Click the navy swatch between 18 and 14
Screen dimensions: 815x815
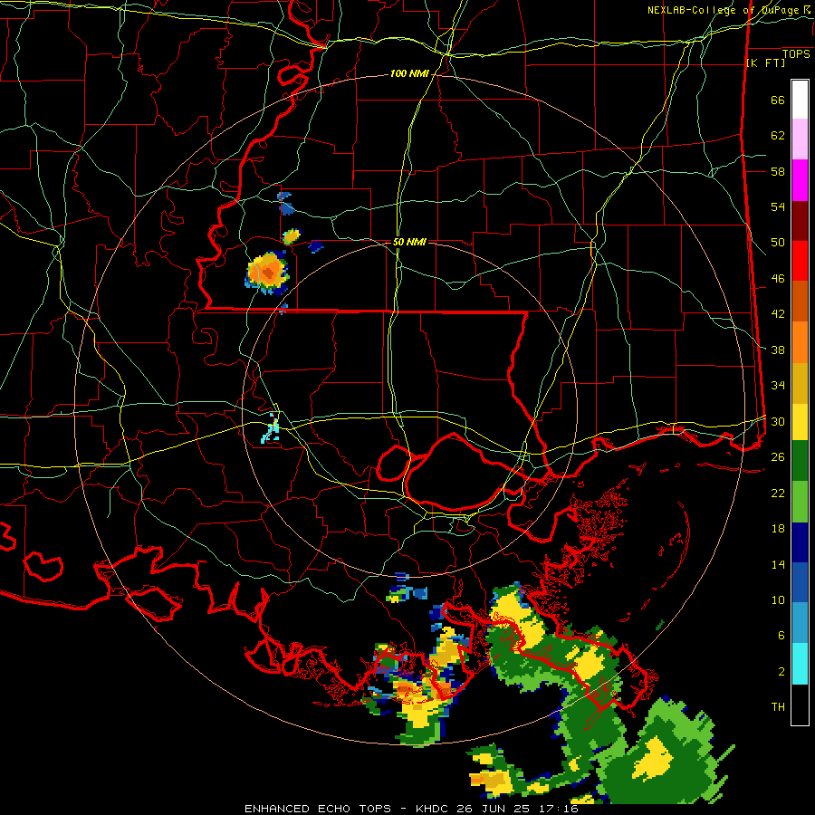800,542
